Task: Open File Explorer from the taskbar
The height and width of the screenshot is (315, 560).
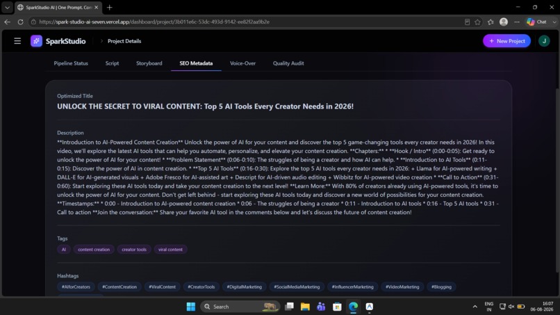Action: tap(305, 307)
